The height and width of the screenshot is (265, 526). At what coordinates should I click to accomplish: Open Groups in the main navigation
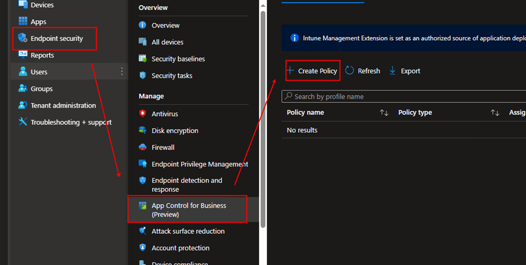pyautogui.click(x=42, y=89)
